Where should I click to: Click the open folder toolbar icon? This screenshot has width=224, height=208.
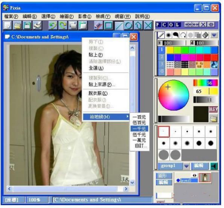17,25
